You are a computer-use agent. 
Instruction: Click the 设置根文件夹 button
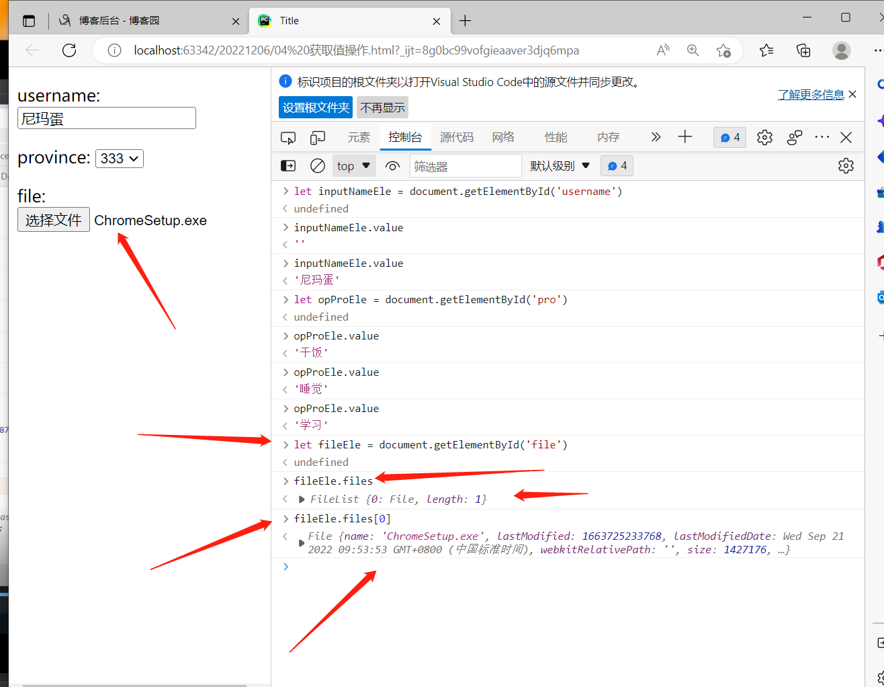pos(316,108)
